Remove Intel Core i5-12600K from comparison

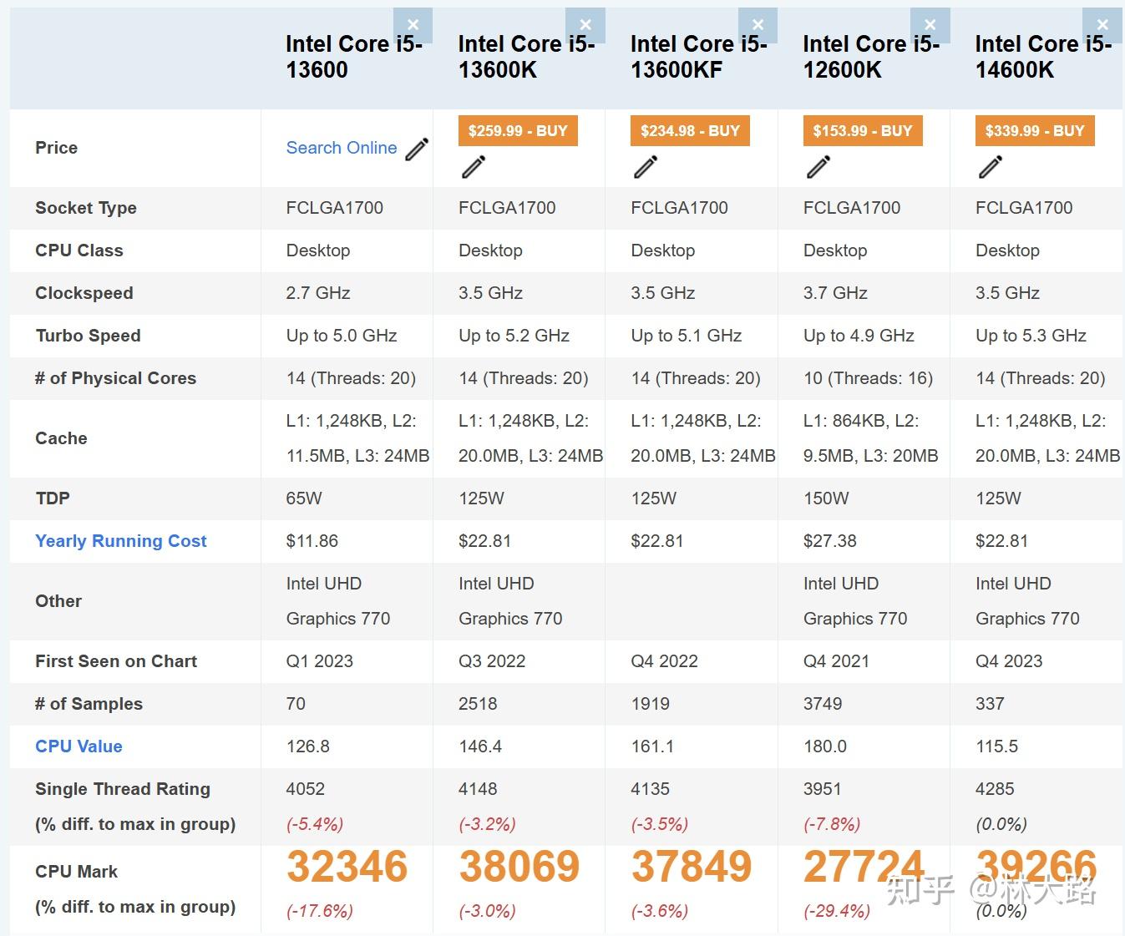(930, 25)
